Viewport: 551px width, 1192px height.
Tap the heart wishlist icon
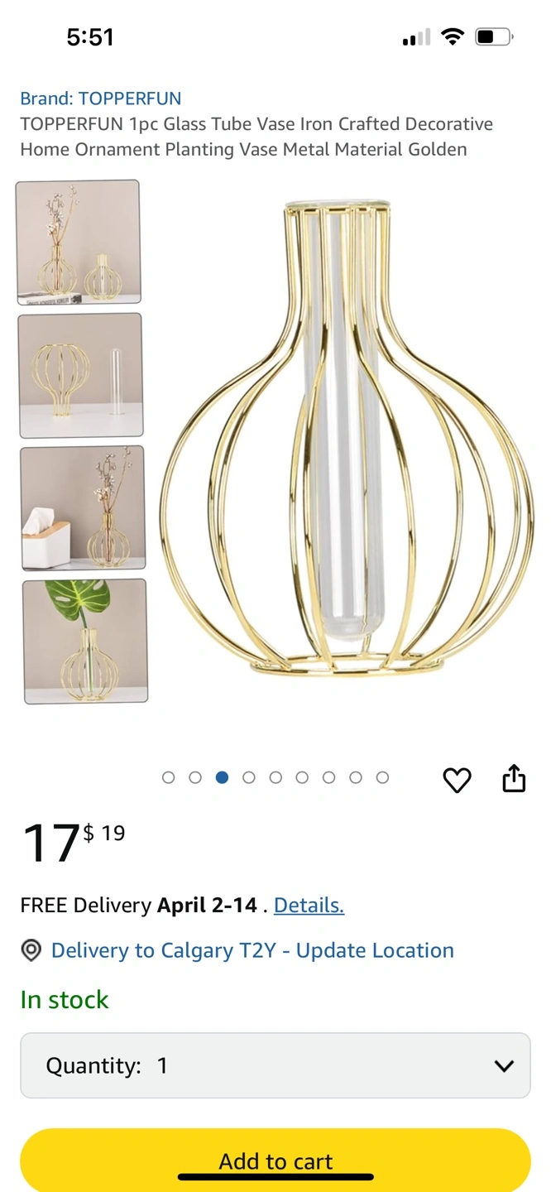pyautogui.click(x=457, y=780)
